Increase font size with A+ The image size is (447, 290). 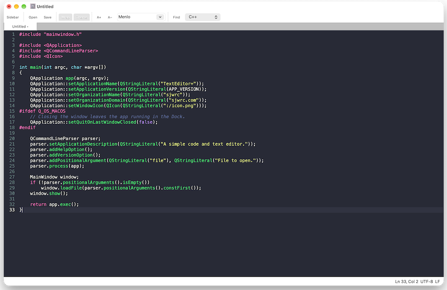click(x=99, y=18)
